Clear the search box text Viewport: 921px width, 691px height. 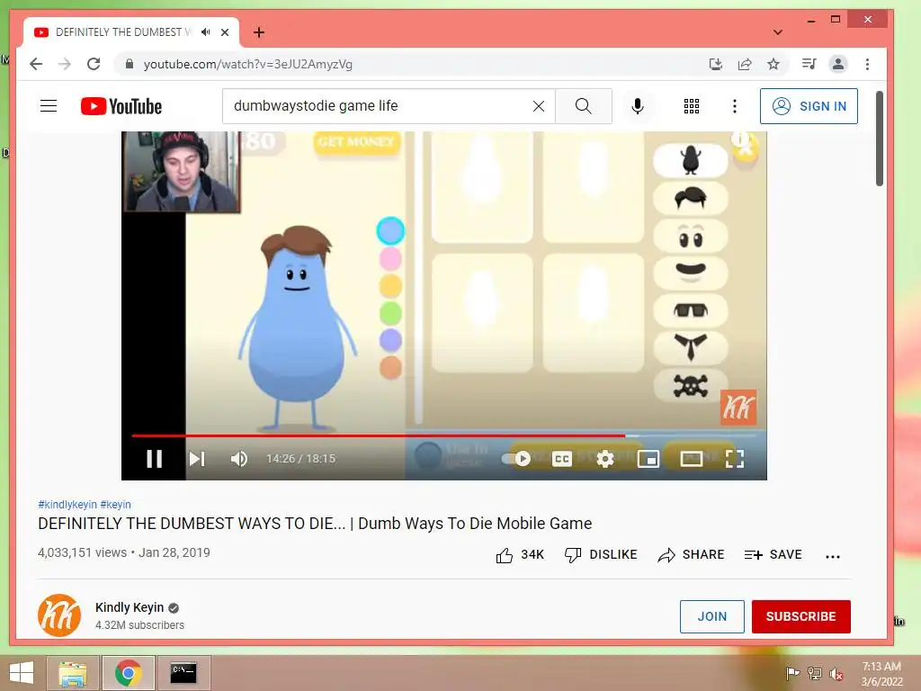539,106
